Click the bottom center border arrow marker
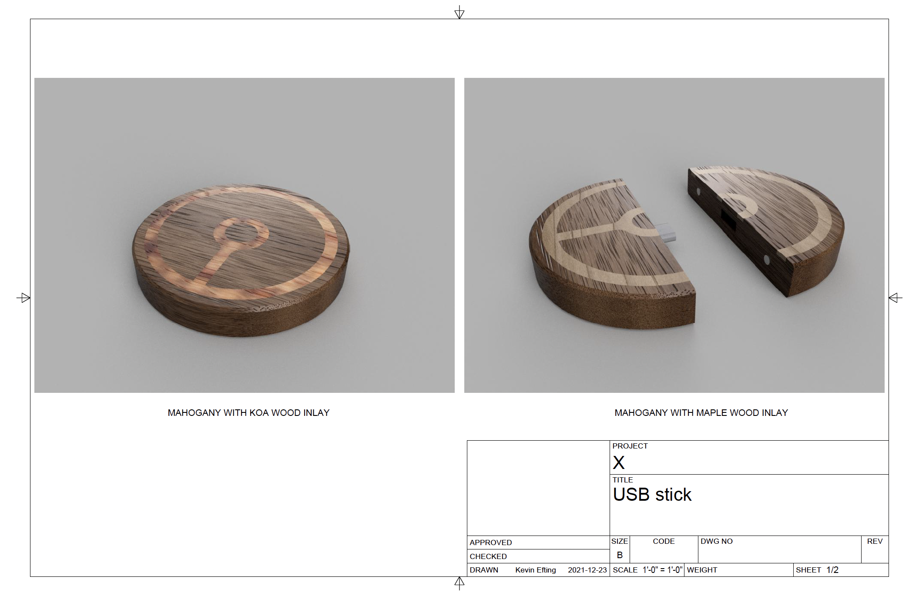Viewport: 919px width, 596px height. 459,582
